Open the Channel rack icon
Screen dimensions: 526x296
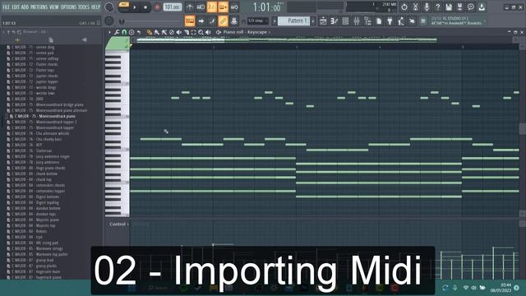[x=345, y=21]
